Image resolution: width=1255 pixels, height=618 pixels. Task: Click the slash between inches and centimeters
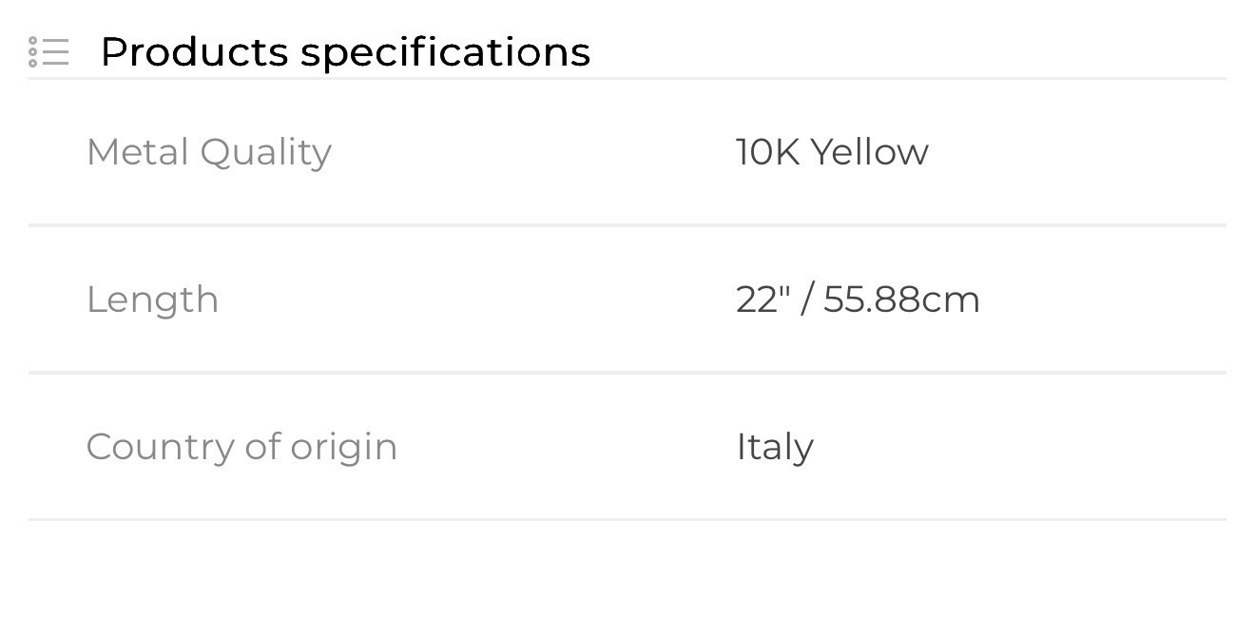(x=807, y=299)
